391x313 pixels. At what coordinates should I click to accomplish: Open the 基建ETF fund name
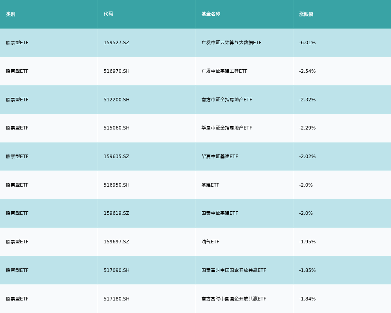pos(210,185)
